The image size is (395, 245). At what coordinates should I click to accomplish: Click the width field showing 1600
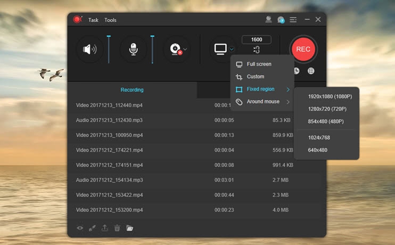[x=257, y=39]
